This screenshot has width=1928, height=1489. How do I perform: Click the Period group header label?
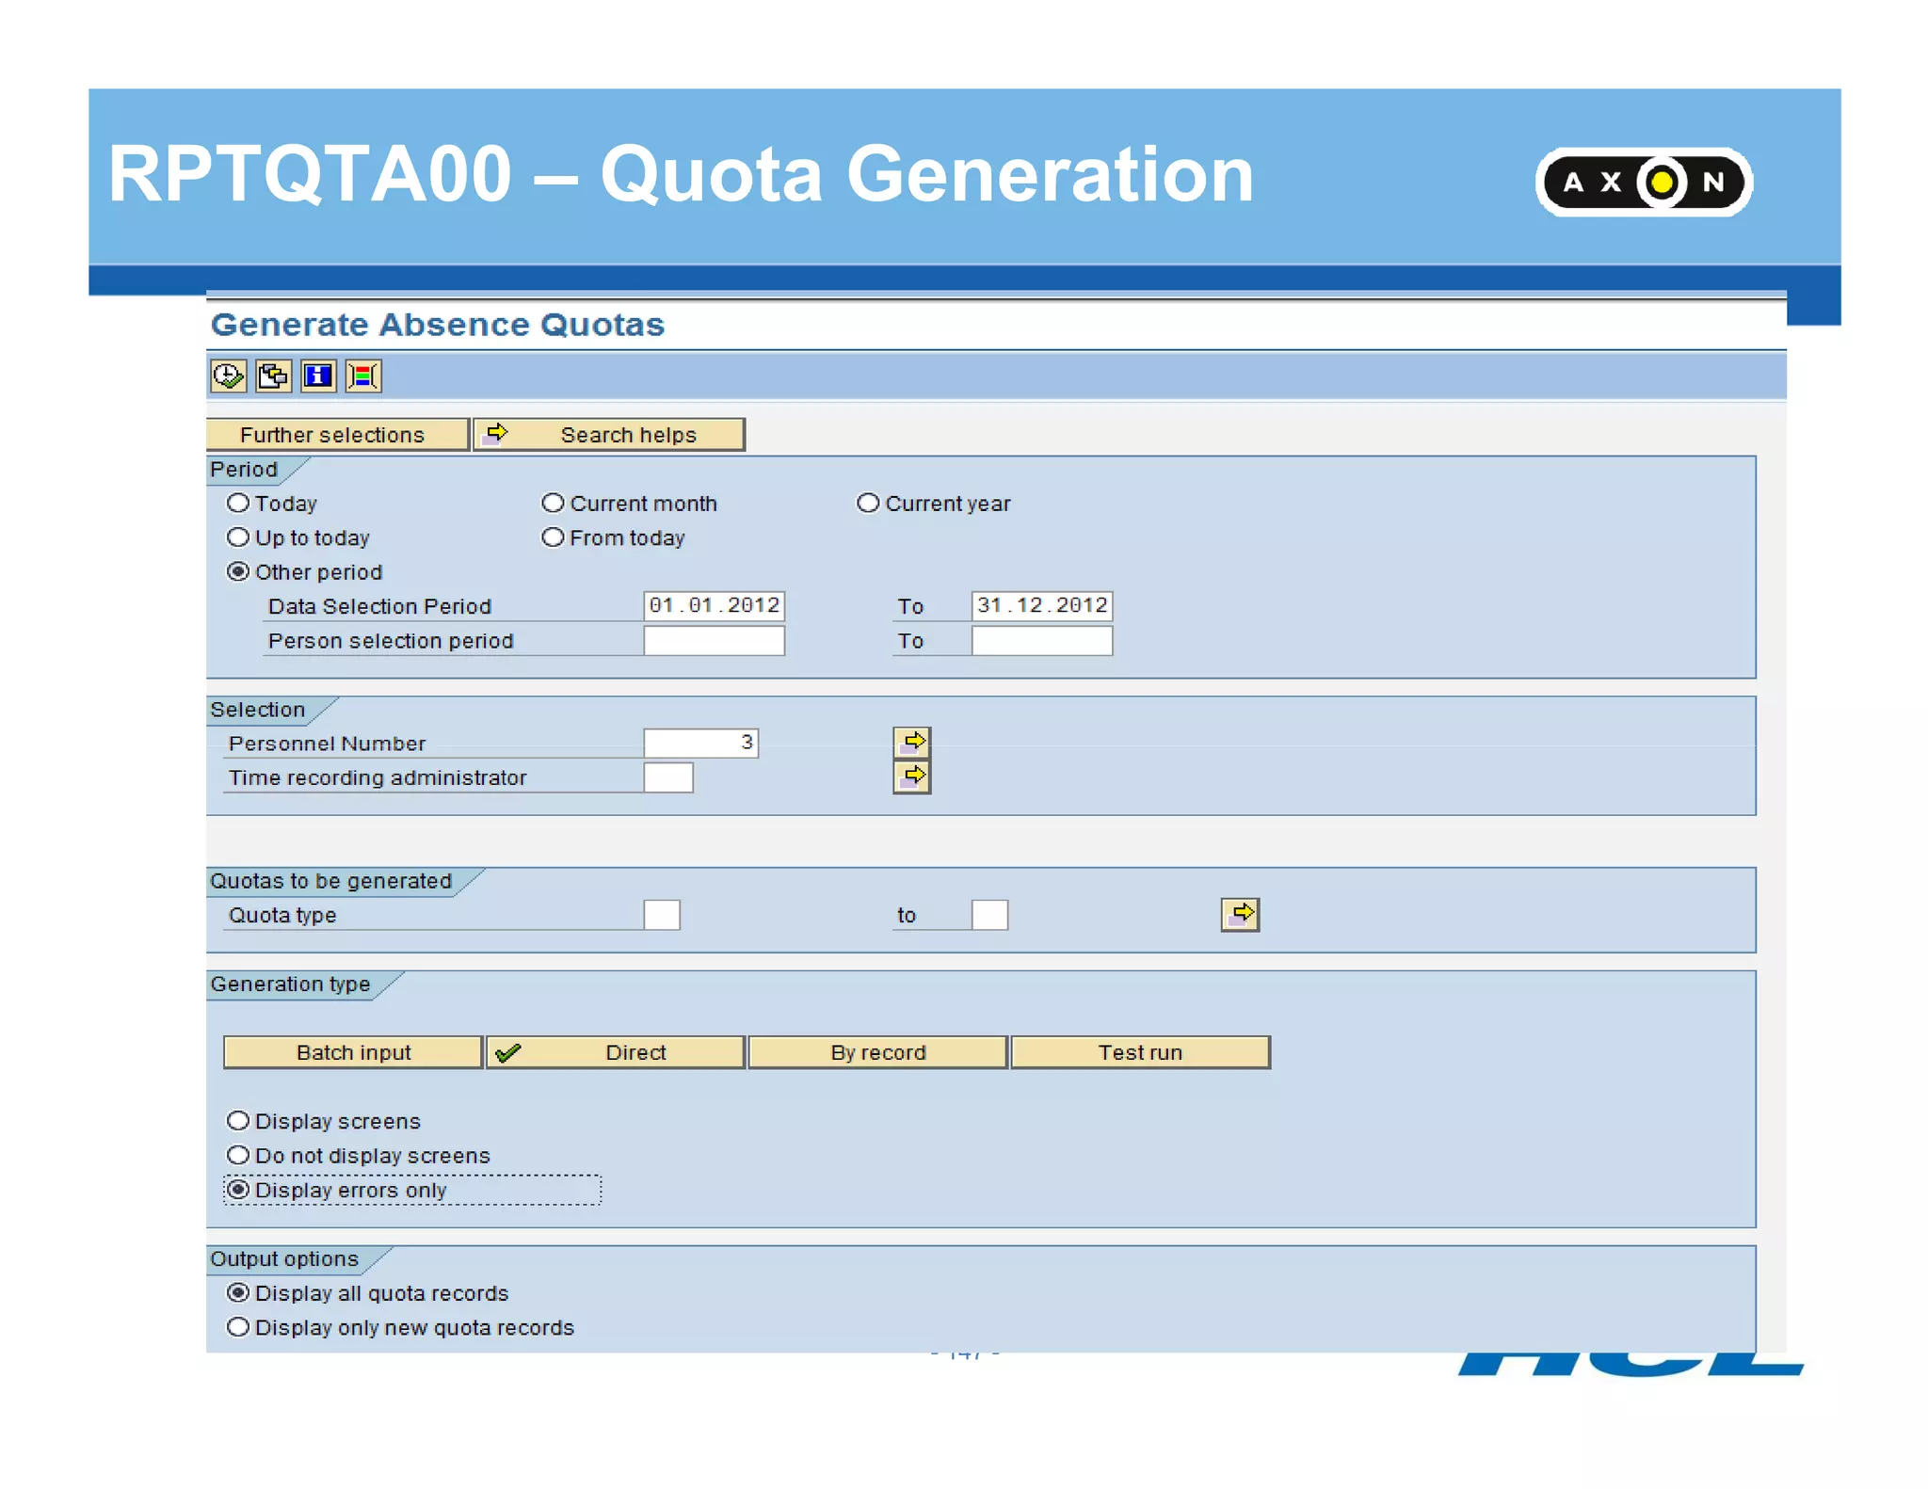coord(244,470)
